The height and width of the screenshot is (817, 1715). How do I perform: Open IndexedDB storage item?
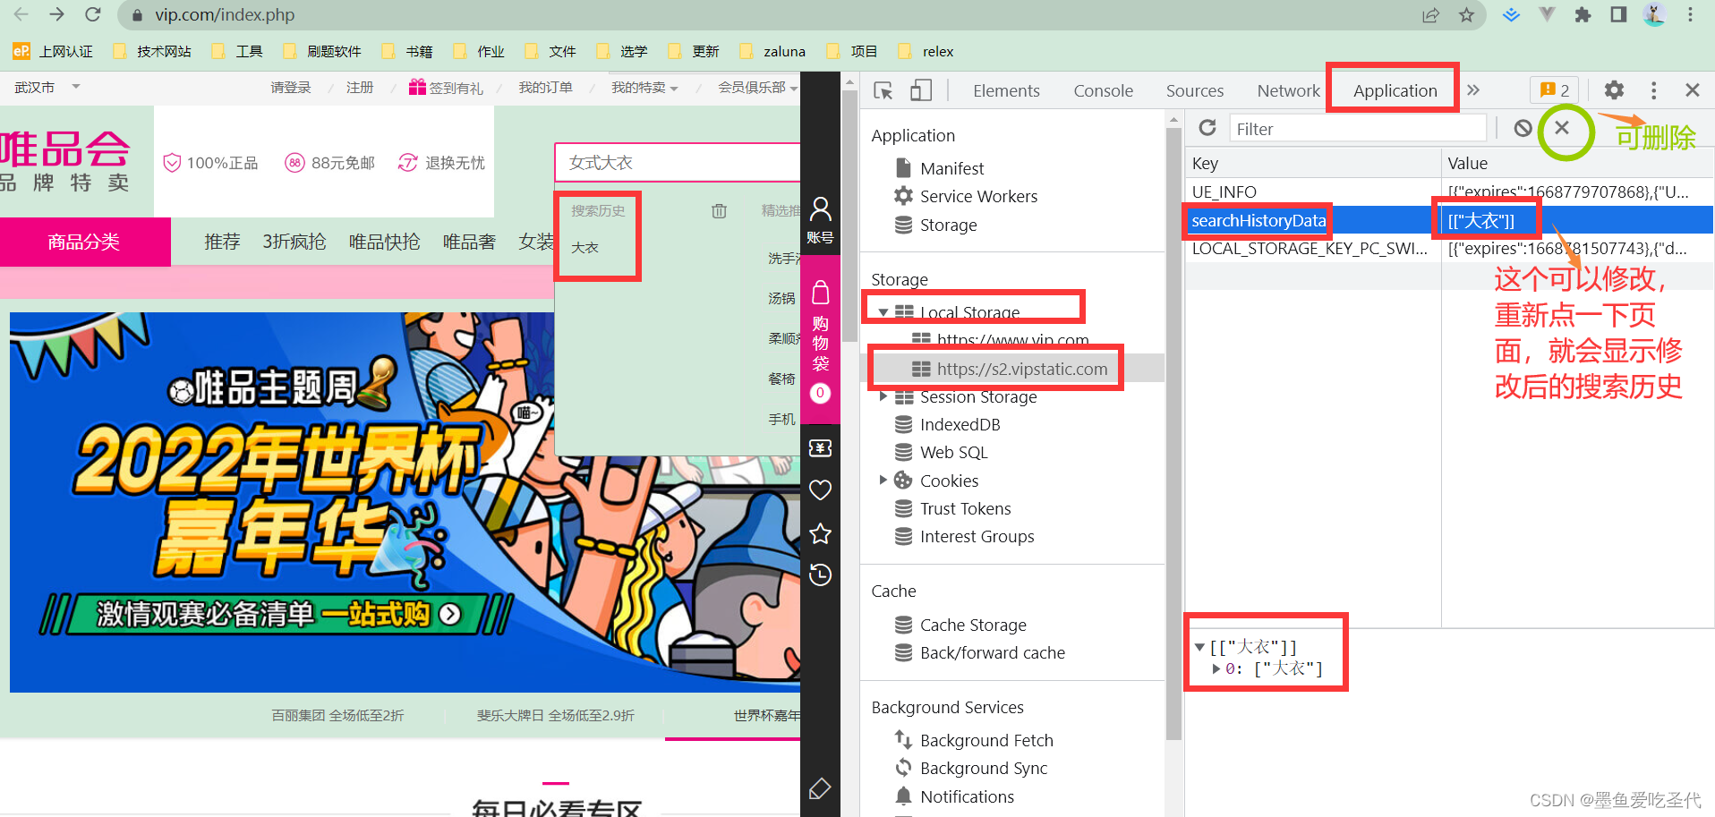960,424
